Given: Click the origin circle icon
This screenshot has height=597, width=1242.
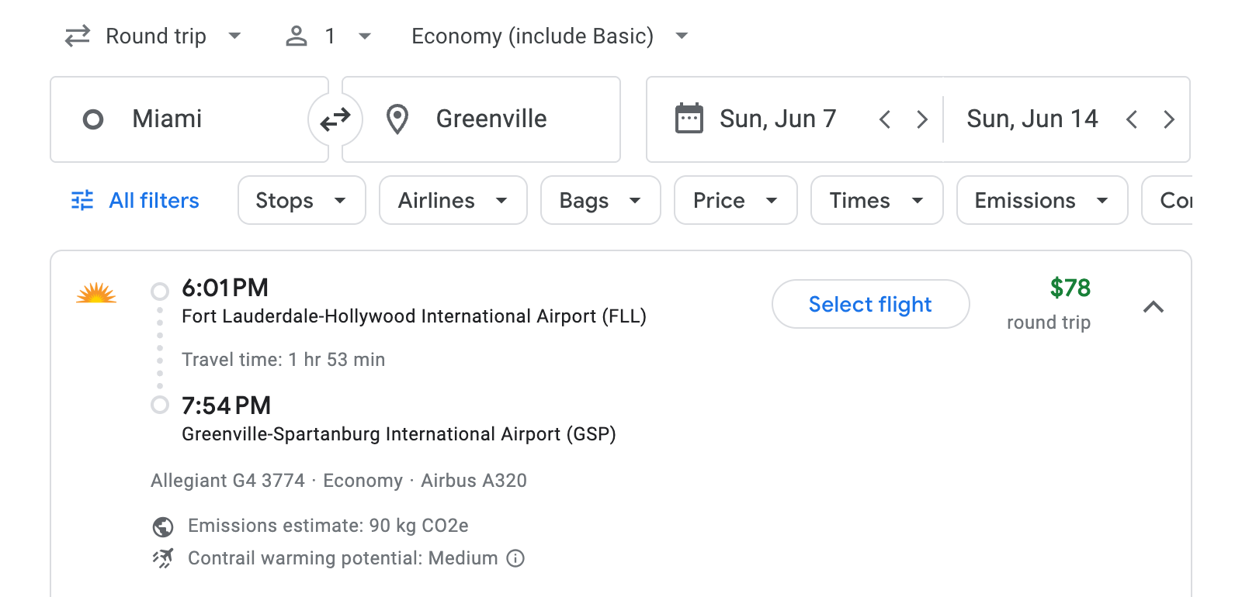Looking at the screenshot, I should coord(93,119).
